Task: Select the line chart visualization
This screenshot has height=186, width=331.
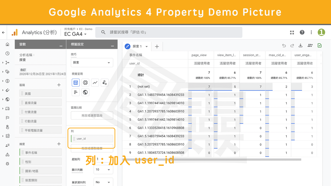Action: 95,82
